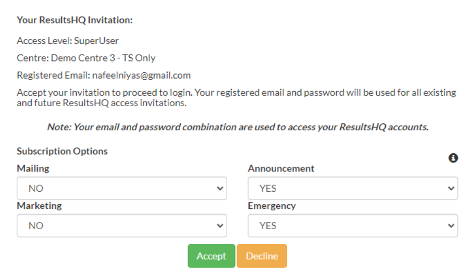Accept the ResultsHQ invitation

click(x=212, y=256)
